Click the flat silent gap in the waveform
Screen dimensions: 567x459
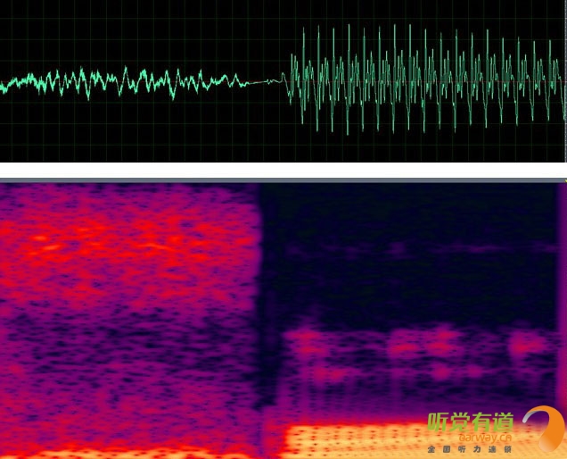tap(263, 82)
